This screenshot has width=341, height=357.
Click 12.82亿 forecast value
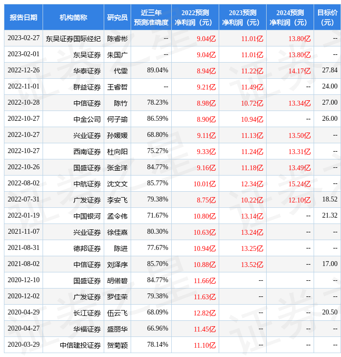(x=205, y=313)
